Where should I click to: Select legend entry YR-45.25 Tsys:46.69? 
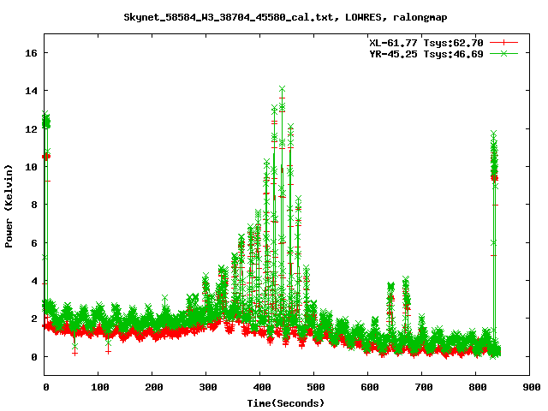(x=426, y=54)
